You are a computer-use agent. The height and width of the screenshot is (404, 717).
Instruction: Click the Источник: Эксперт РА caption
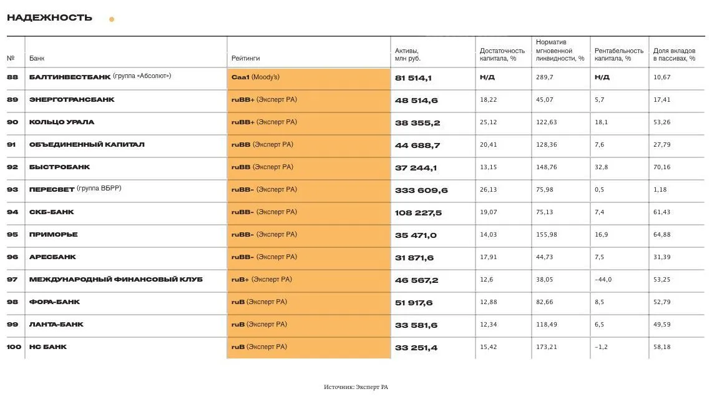point(356,387)
